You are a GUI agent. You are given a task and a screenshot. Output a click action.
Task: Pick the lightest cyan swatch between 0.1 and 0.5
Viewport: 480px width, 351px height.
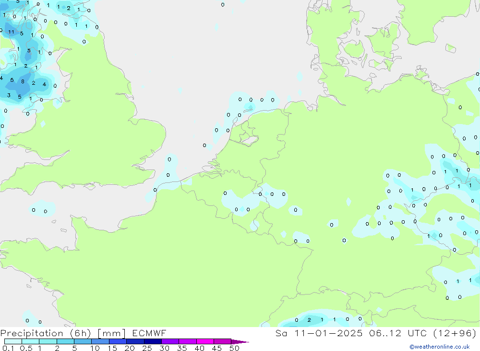13,342
